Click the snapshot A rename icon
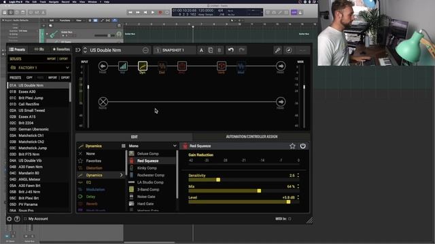435x244 pixels. click(x=201, y=50)
